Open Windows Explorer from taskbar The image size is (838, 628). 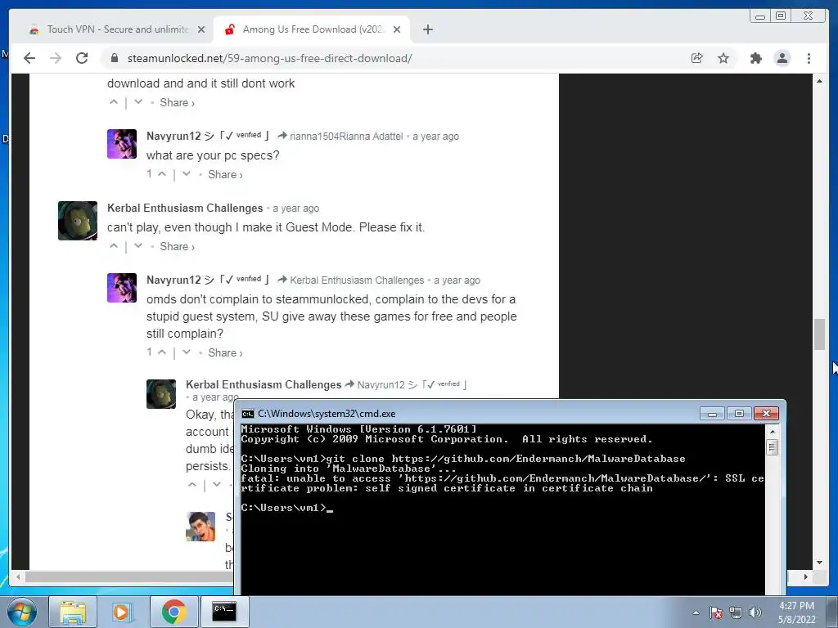tap(73, 612)
